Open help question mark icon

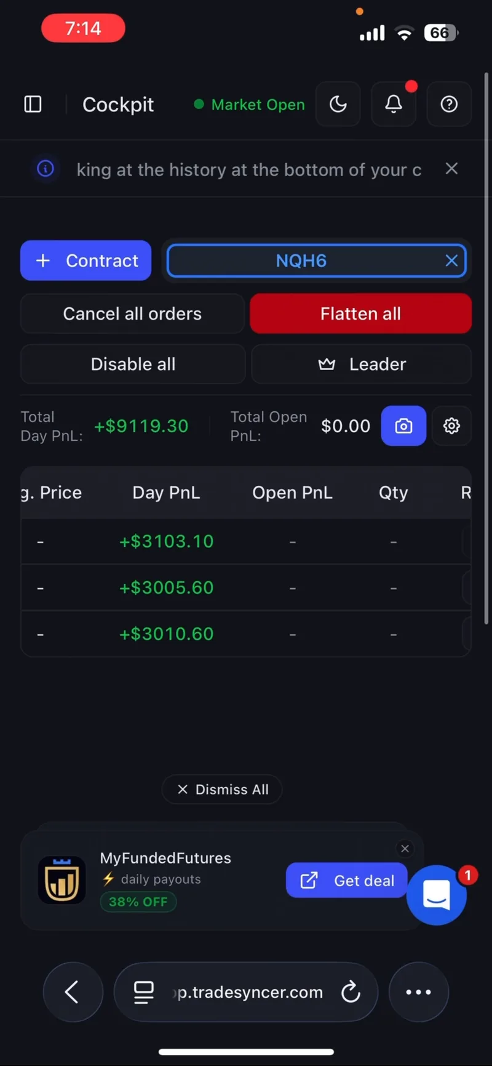point(449,104)
